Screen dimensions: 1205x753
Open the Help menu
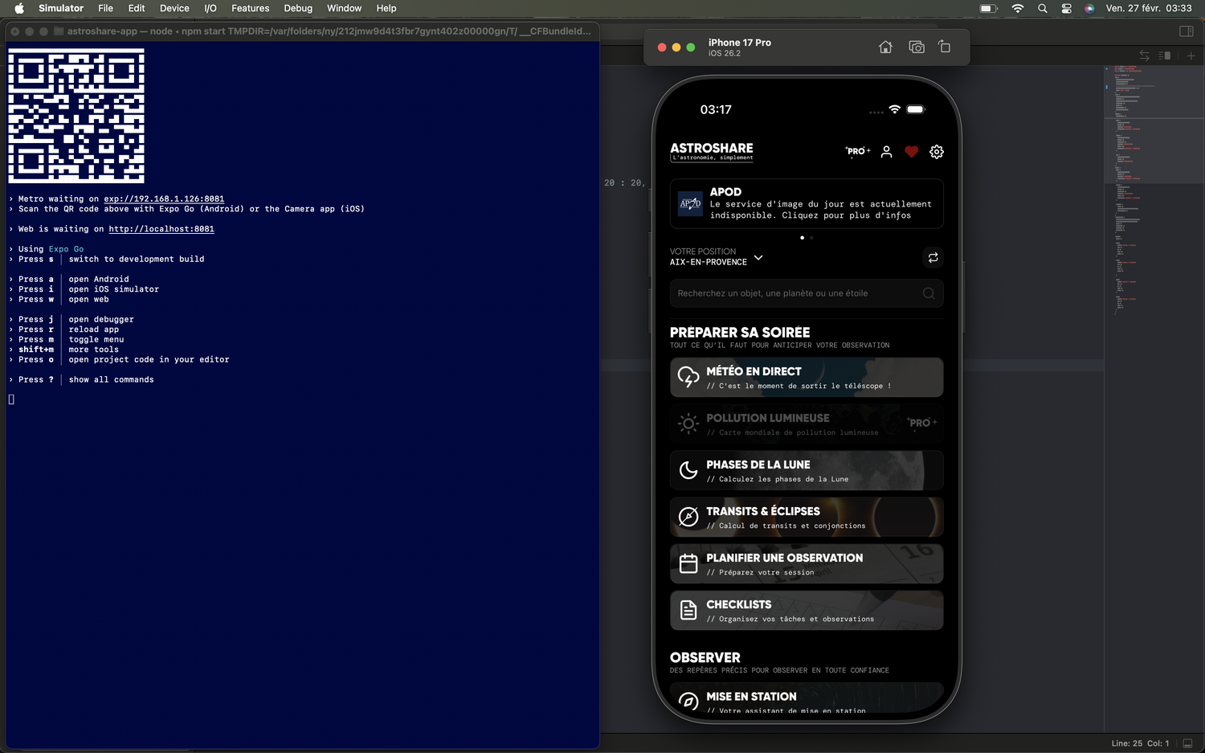pyautogui.click(x=386, y=8)
